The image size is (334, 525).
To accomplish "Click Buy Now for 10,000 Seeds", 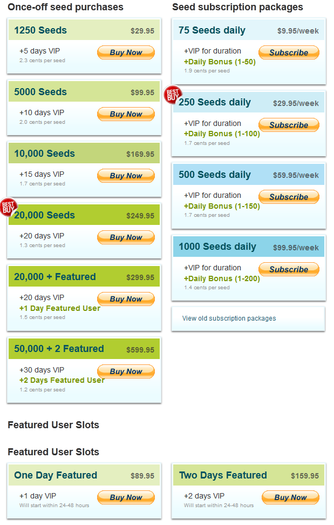I will click(x=126, y=176).
